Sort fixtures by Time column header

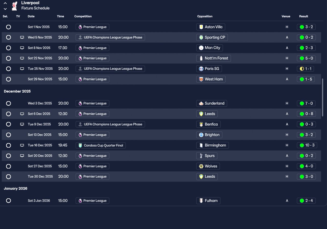(x=61, y=16)
